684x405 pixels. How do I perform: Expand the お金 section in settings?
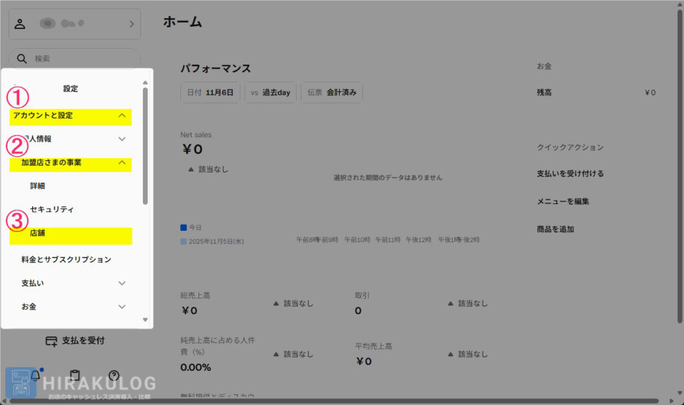122,306
